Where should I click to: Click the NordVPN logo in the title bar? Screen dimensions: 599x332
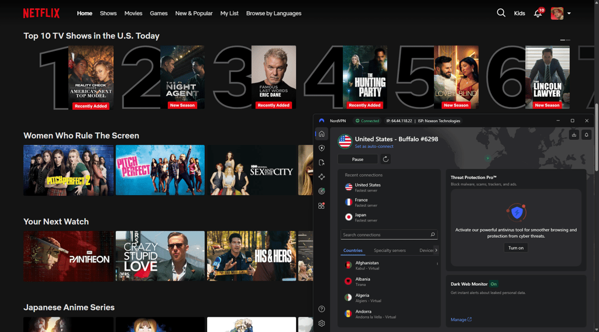pyautogui.click(x=322, y=120)
